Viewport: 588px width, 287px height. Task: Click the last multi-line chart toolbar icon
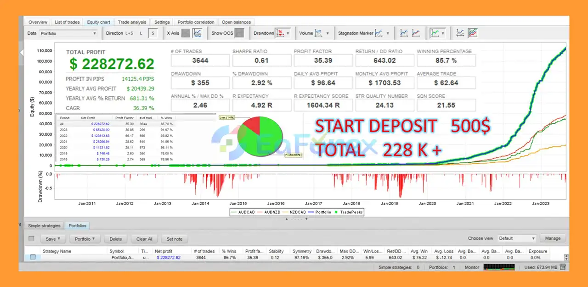tap(473, 33)
